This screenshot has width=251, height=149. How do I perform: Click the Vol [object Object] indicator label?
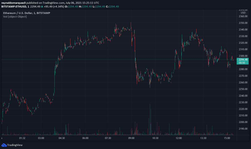click(15, 17)
